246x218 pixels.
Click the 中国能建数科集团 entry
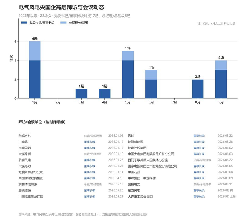pos(31,178)
